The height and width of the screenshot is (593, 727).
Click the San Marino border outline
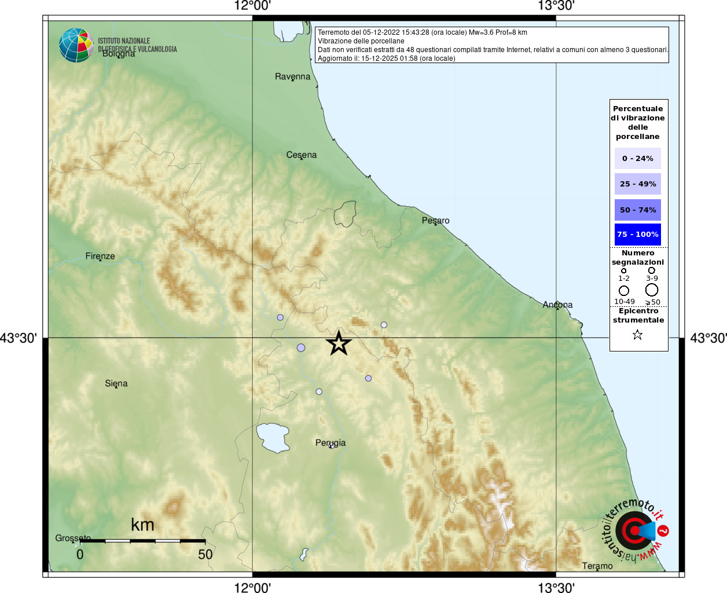[x=345, y=214]
